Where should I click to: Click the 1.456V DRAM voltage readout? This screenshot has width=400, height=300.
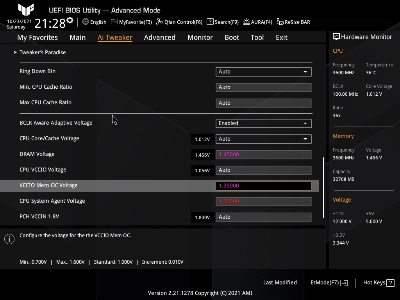[203, 155]
